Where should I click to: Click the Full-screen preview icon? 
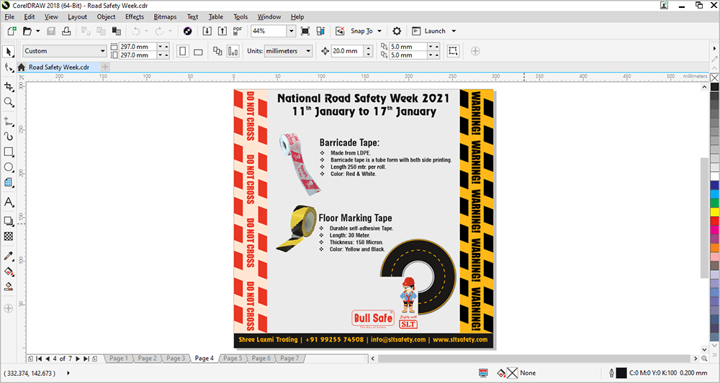click(x=305, y=31)
